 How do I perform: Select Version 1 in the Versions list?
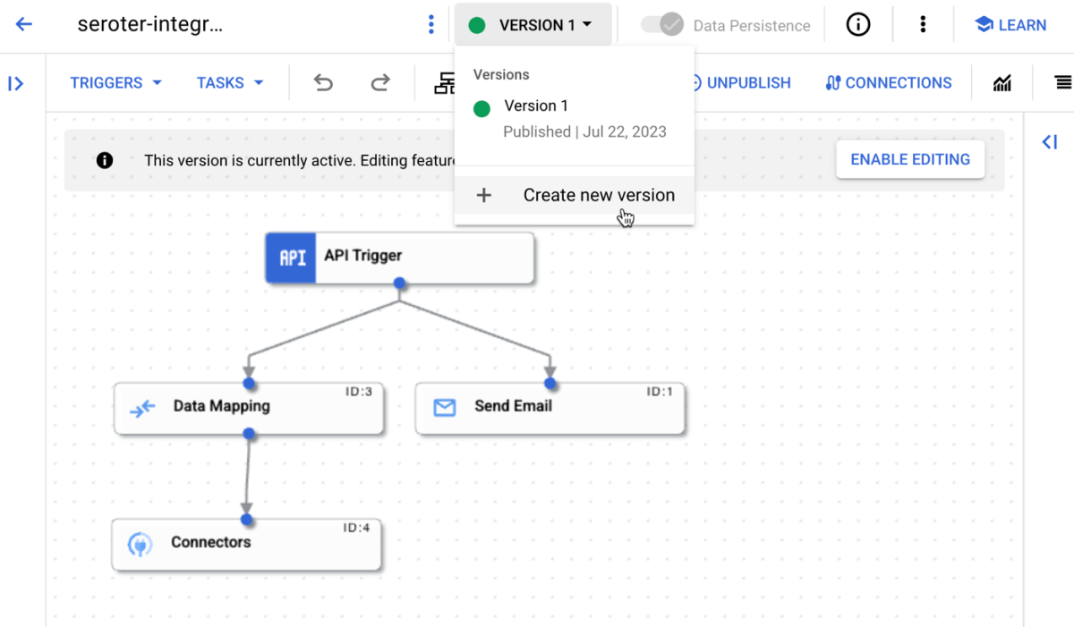pos(535,106)
